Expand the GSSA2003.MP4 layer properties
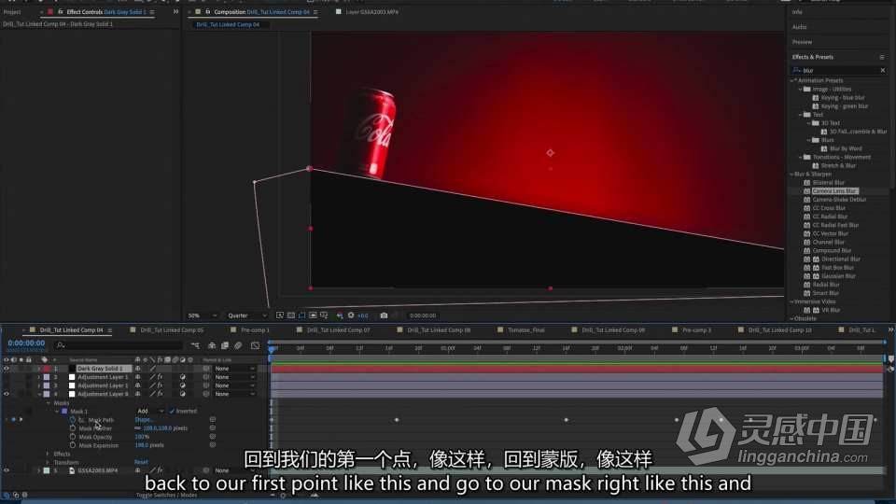 (x=39, y=470)
